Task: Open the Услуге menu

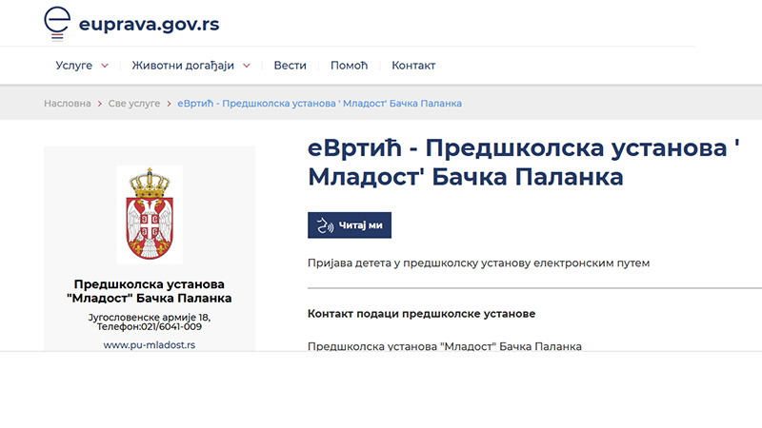Action: pyautogui.click(x=73, y=66)
